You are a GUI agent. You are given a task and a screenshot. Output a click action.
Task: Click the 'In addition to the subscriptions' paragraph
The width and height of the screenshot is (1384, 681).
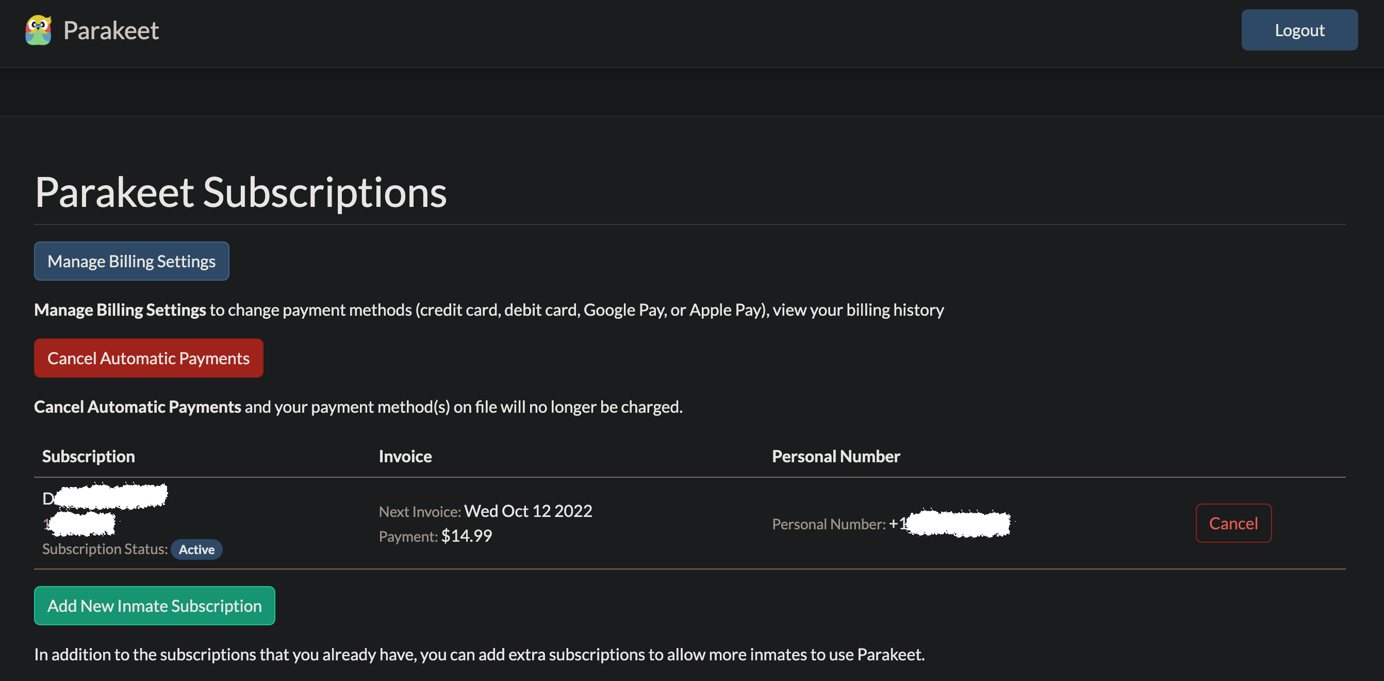[479, 654]
